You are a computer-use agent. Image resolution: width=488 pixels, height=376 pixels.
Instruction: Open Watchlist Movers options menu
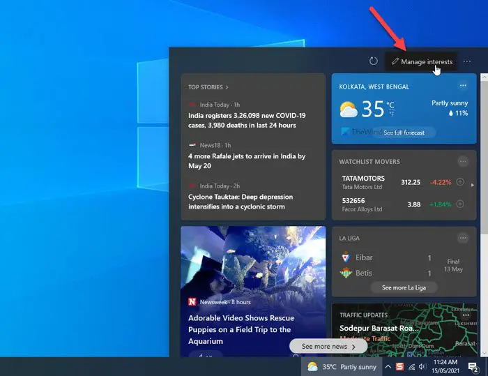tap(463, 161)
